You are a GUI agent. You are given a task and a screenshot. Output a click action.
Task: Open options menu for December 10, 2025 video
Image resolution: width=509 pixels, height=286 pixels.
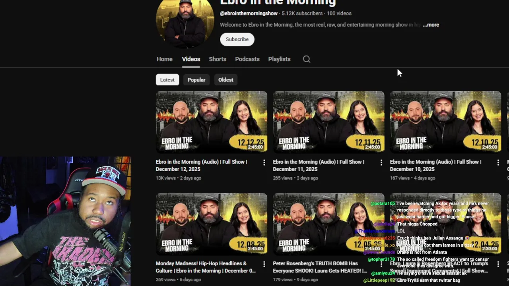point(498,162)
